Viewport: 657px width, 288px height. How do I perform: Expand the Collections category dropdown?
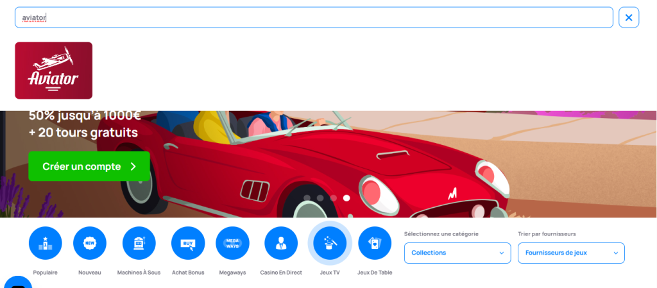(x=457, y=253)
